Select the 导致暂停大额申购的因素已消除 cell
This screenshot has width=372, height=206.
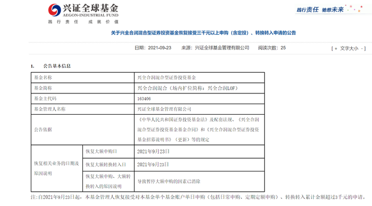(x=199, y=182)
